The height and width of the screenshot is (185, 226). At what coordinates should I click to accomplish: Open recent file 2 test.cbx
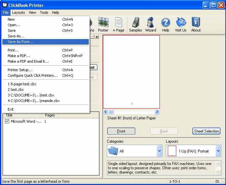[45, 90]
